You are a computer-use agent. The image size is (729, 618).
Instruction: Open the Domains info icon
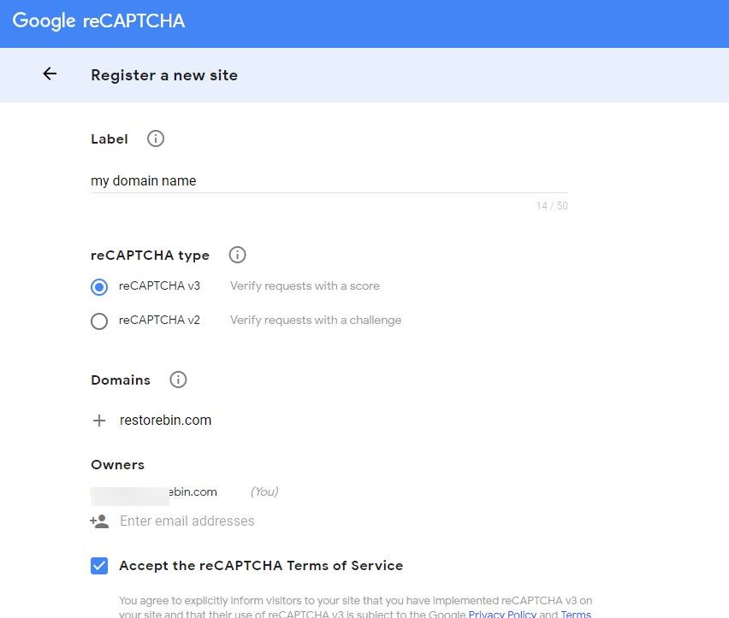178,380
